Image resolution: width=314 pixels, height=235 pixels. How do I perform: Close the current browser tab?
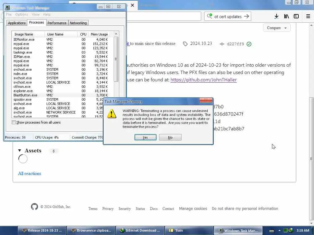point(132,5)
